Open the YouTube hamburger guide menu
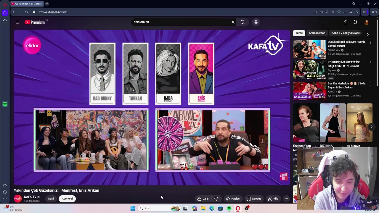 click(x=17, y=22)
